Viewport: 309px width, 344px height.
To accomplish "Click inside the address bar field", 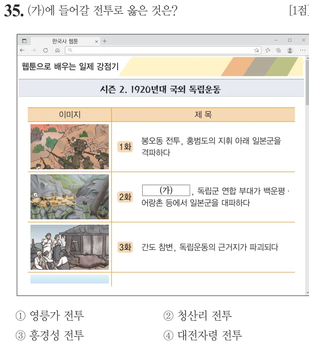I will (x=163, y=50).
